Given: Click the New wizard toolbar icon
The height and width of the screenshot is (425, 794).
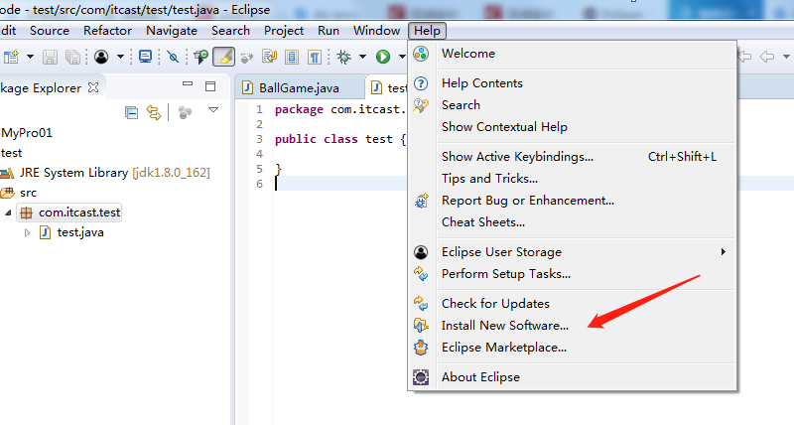Looking at the screenshot, I should point(11,57).
